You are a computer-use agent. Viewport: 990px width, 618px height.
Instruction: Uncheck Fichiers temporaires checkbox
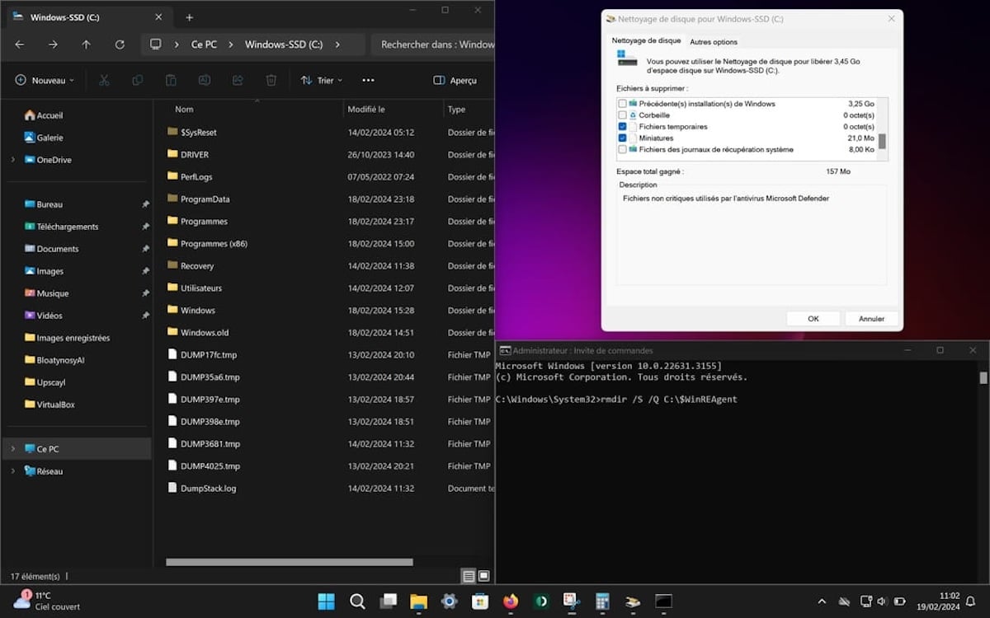[x=622, y=127]
